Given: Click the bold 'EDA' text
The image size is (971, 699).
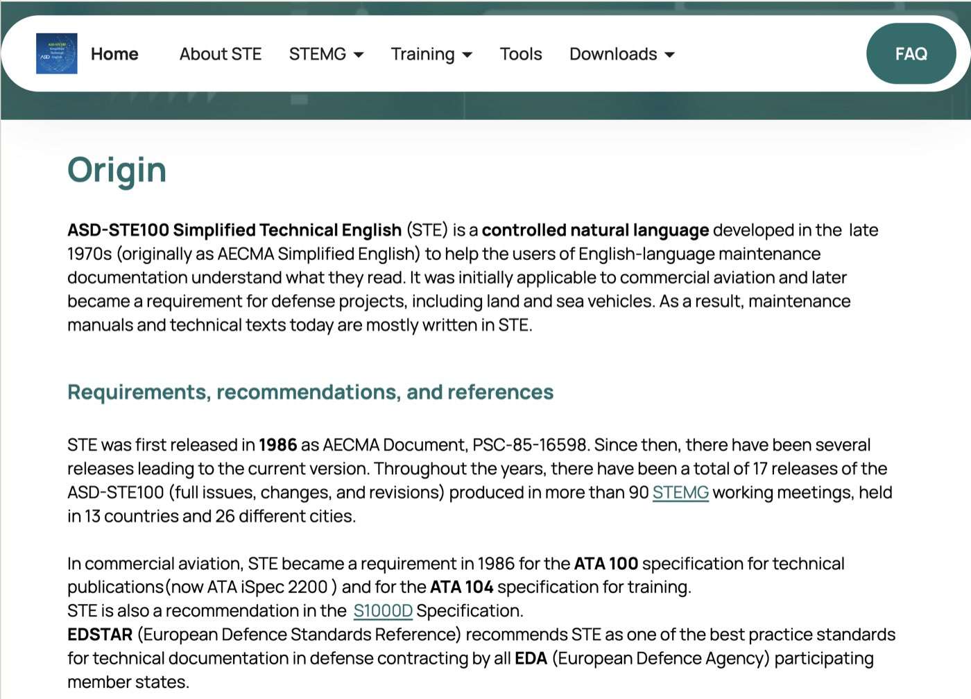Looking at the screenshot, I should pos(531,658).
